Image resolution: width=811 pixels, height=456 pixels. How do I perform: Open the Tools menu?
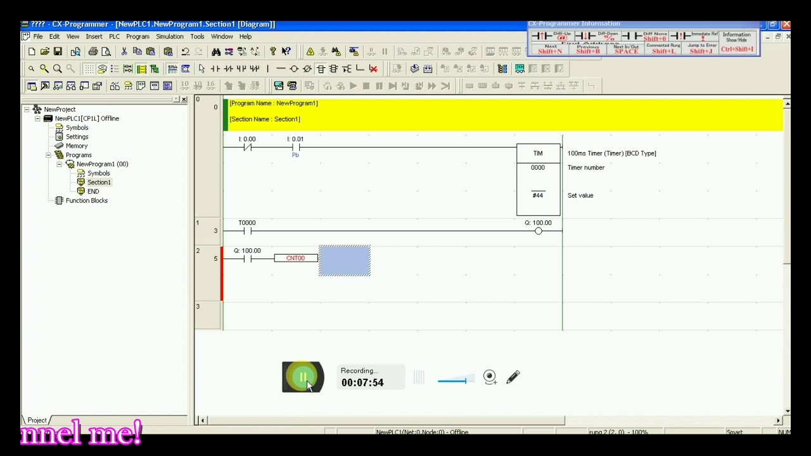197,37
